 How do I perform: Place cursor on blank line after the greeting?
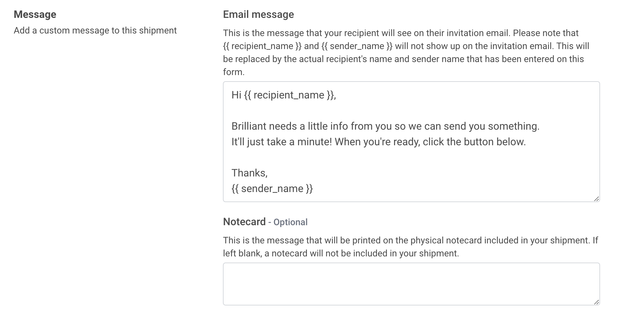click(x=411, y=110)
